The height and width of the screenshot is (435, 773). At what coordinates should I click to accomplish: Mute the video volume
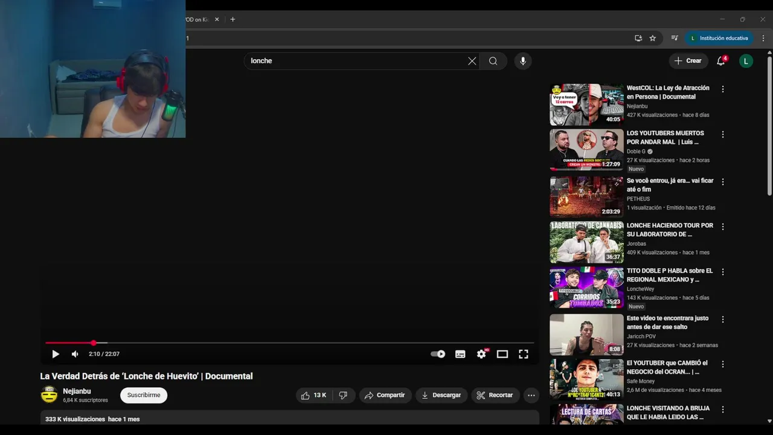[75, 354]
